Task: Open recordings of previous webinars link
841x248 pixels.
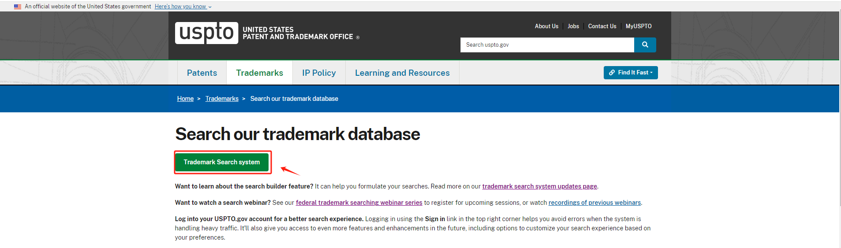Action: pos(594,203)
